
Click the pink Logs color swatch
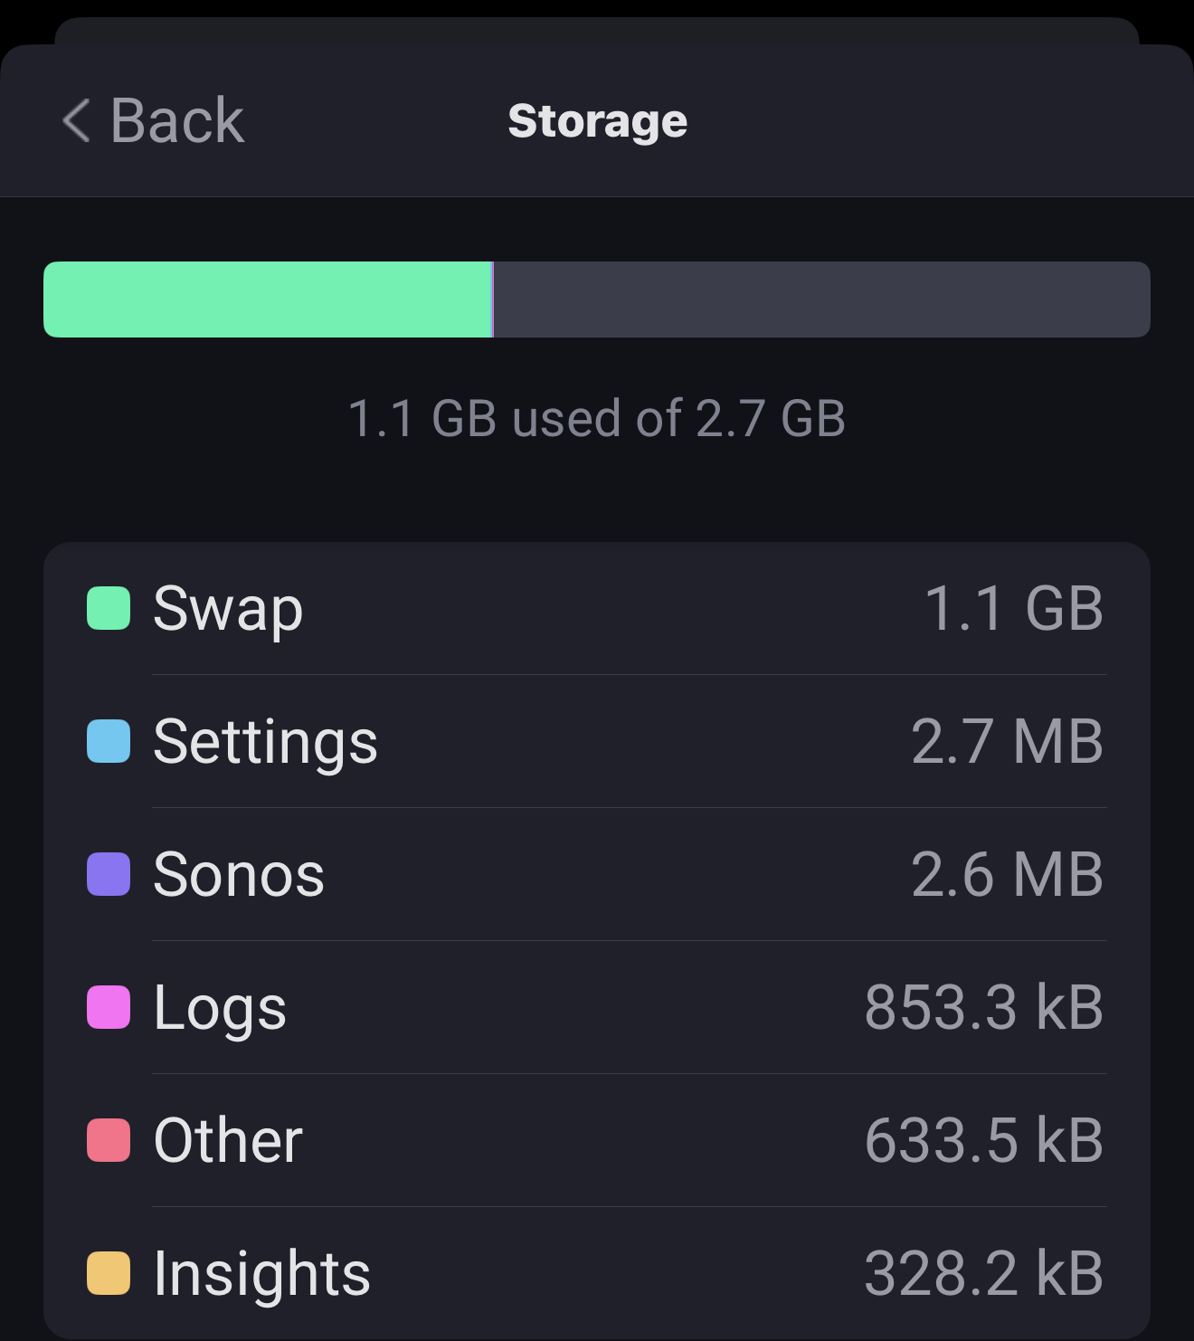(109, 1007)
